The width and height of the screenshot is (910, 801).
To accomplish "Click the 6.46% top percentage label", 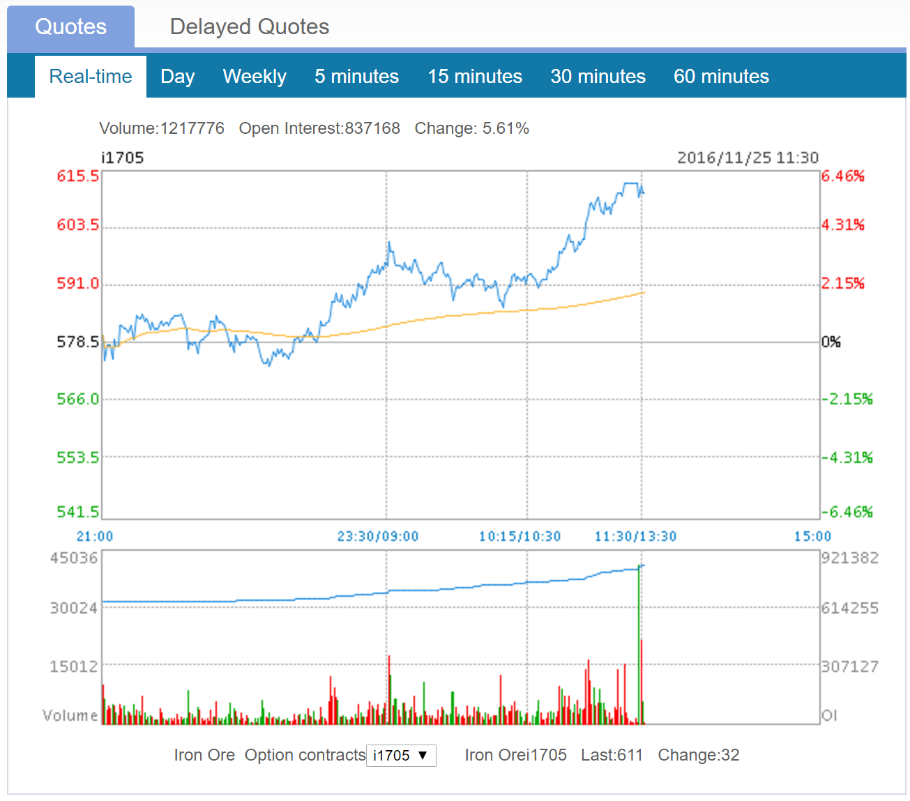I will (x=842, y=176).
